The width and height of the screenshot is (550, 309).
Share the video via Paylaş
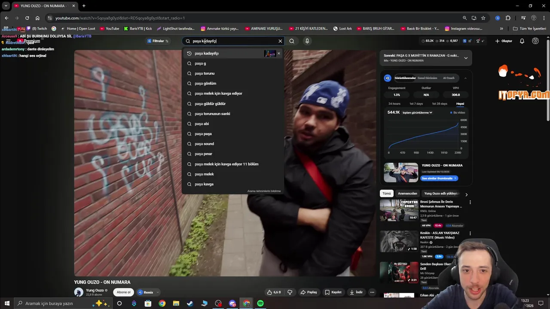click(x=309, y=292)
